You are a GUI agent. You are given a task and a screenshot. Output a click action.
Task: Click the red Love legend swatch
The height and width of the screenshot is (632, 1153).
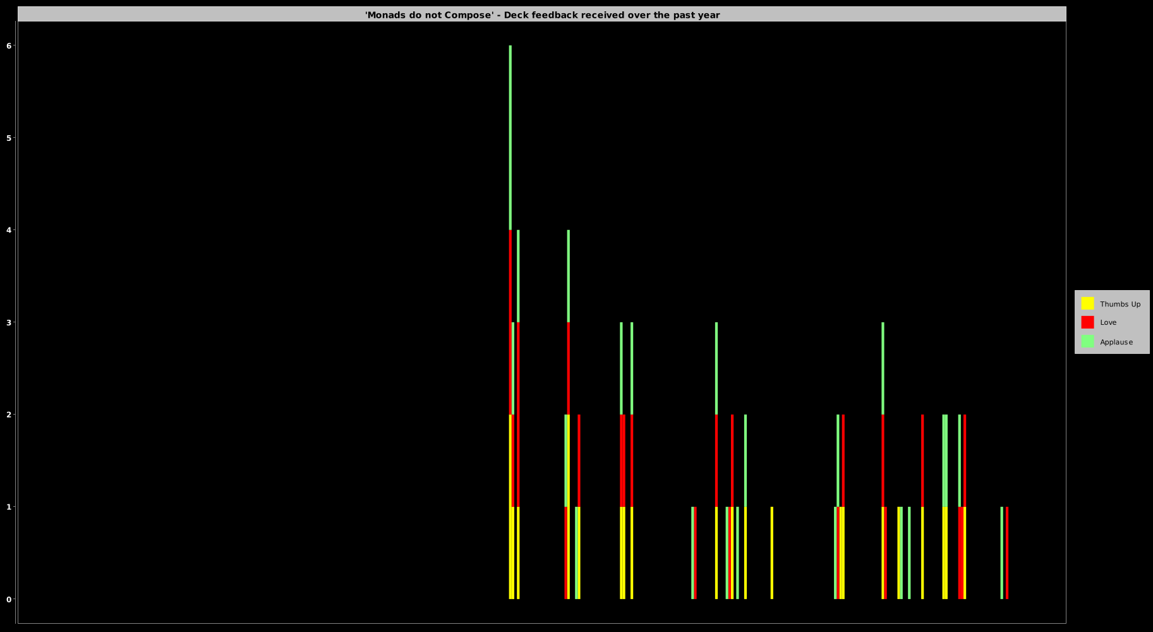[1087, 322]
